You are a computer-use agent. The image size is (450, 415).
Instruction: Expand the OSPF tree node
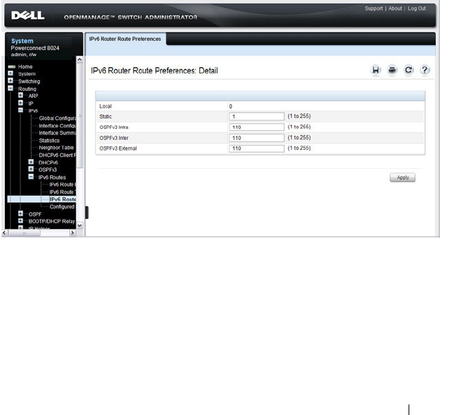pos(20,214)
